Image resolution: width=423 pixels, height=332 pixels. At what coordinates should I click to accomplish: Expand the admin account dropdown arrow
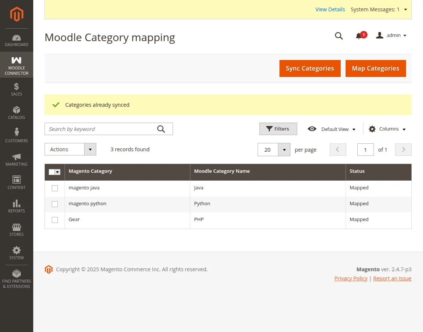point(405,35)
